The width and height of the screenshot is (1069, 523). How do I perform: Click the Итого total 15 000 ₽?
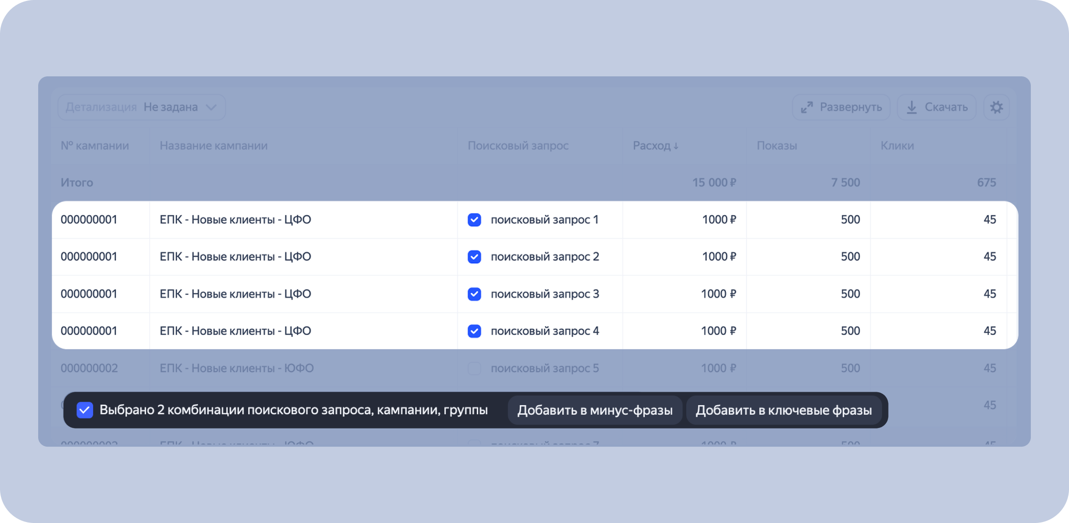tap(714, 182)
